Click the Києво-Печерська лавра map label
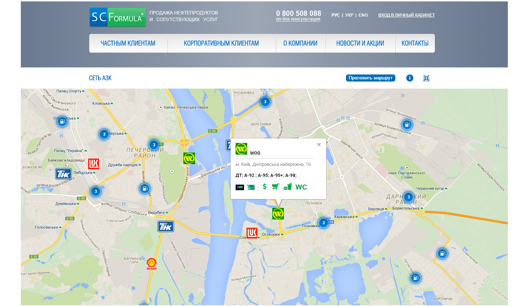This screenshot has height=306, width=529. (x=186, y=107)
